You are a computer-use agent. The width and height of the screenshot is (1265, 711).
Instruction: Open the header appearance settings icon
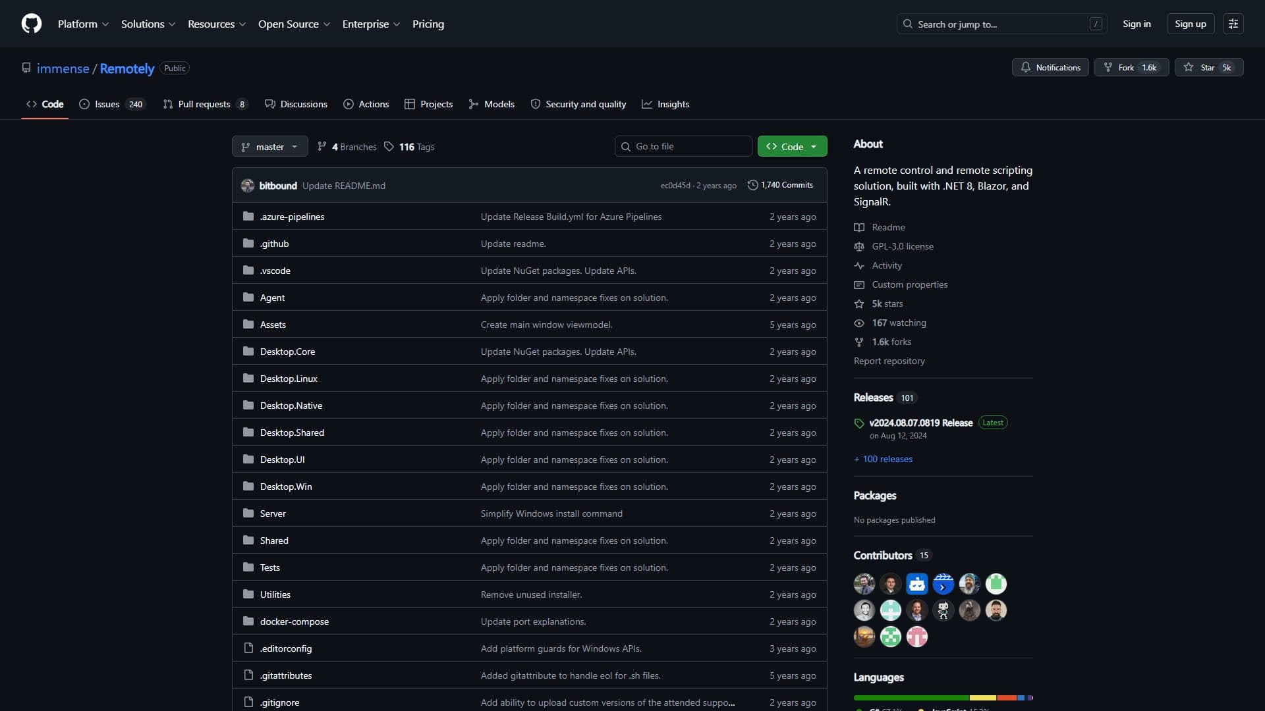coord(1233,24)
